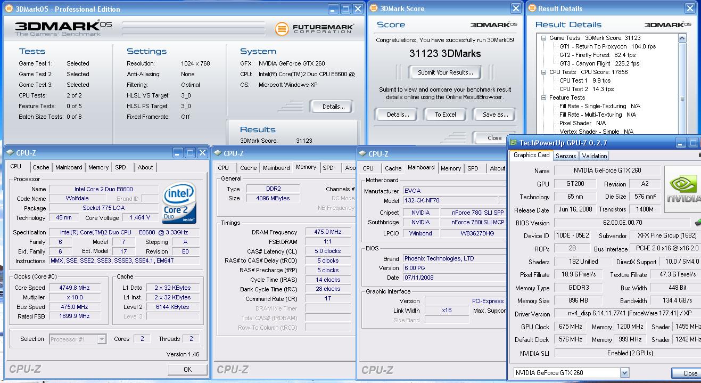Maximize the CPU-Z processor window
701x383 pixels.
point(190,153)
